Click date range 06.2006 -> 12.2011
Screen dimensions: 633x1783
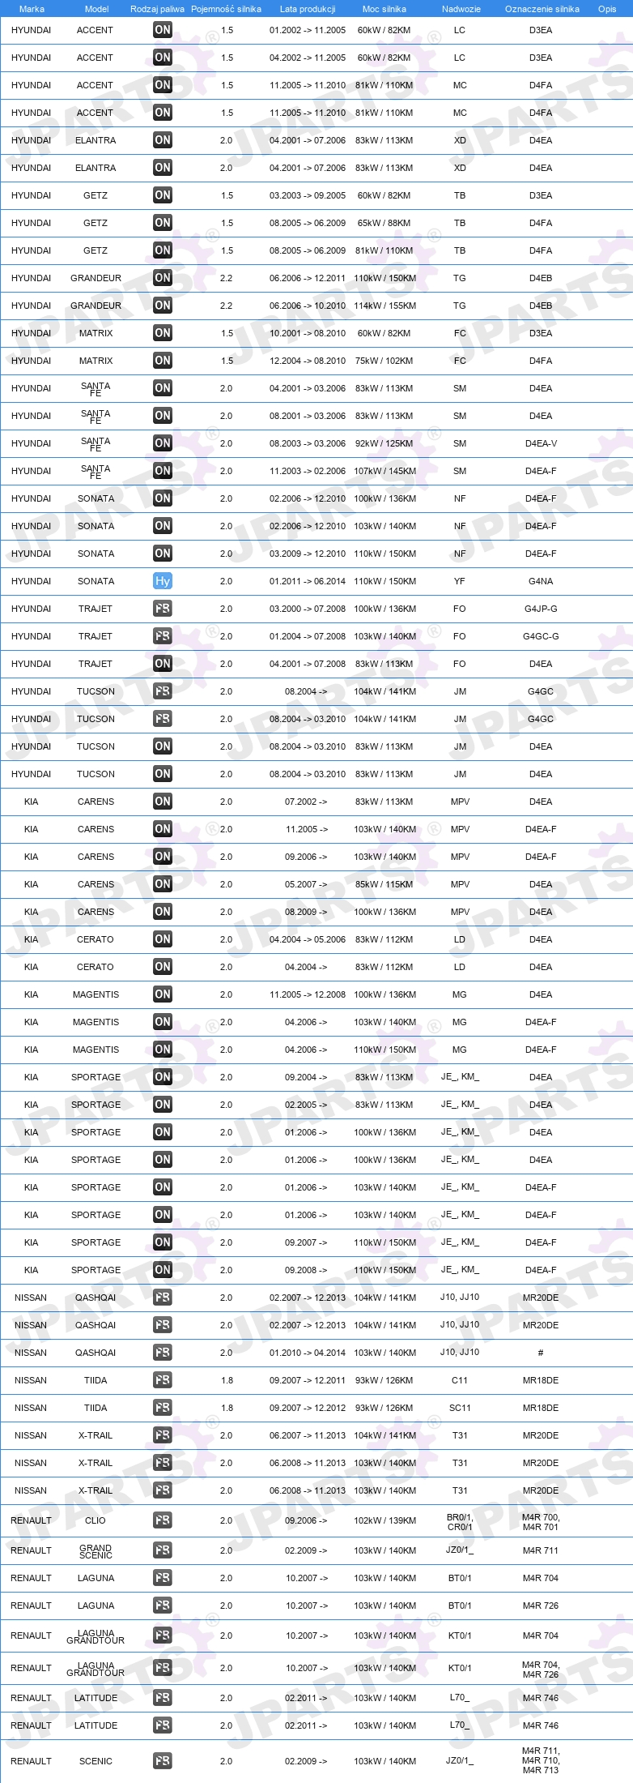coord(308,278)
